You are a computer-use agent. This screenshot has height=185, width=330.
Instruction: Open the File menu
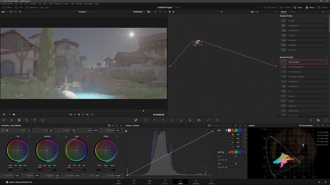[16, 4]
